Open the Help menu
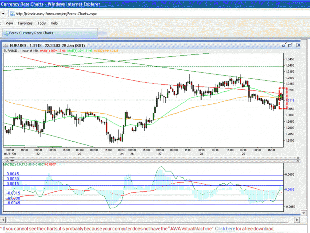310x233 pixels. (54, 23)
